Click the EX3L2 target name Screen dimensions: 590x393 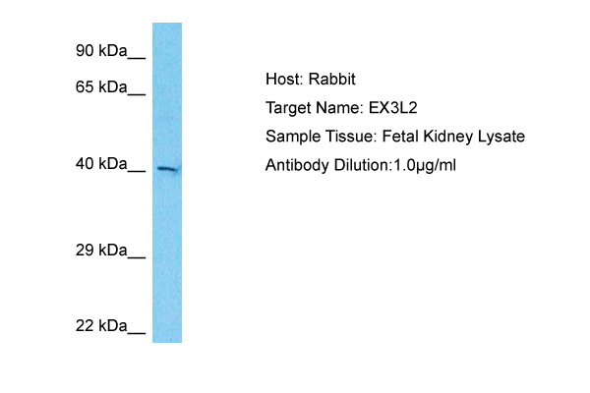tap(392, 108)
